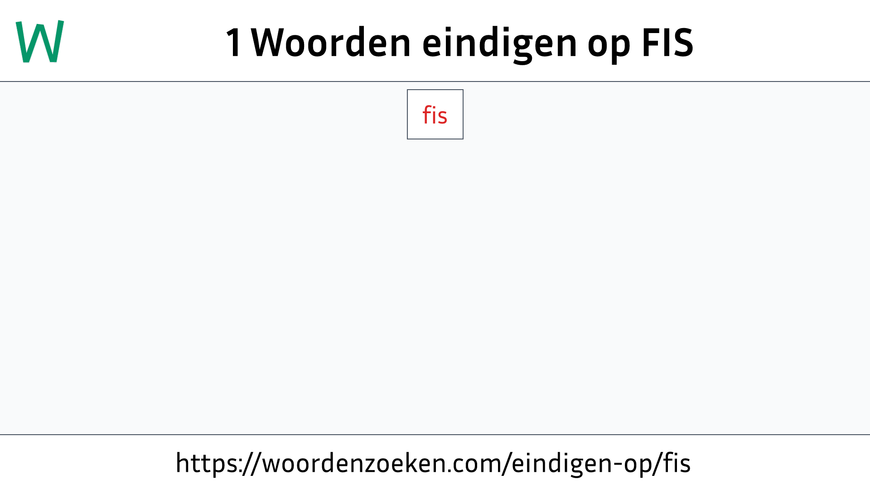Select the 'fis' search result tile
The height and width of the screenshot is (489, 870).
(435, 114)
